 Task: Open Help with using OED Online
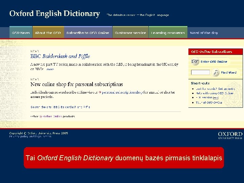[x=215, y=93]
